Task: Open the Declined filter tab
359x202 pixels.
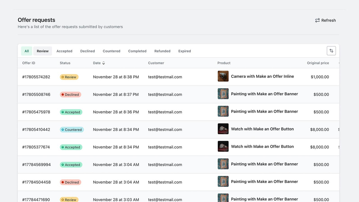Action: [x=87, y=51]
